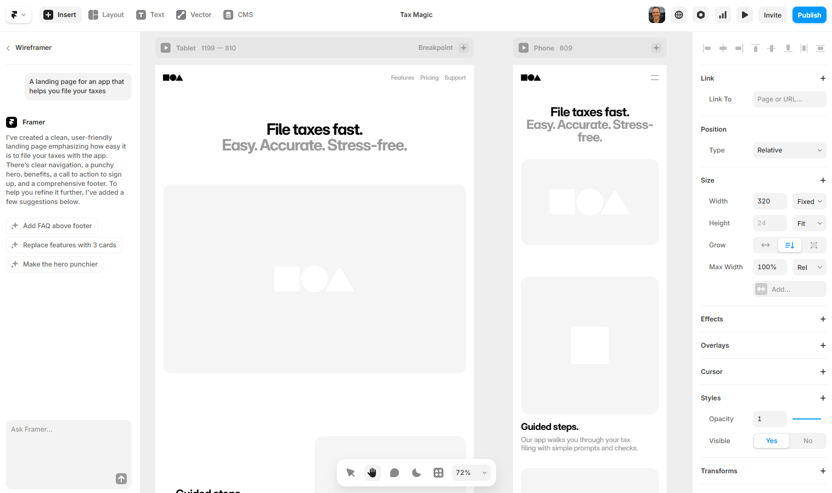Set Visible to No

point(808,441)
